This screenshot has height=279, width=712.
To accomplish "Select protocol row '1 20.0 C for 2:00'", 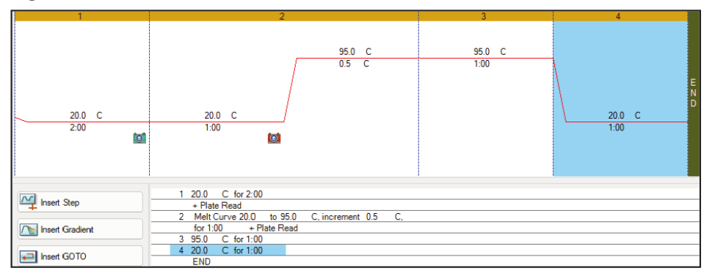I will [x=424, y=194].
